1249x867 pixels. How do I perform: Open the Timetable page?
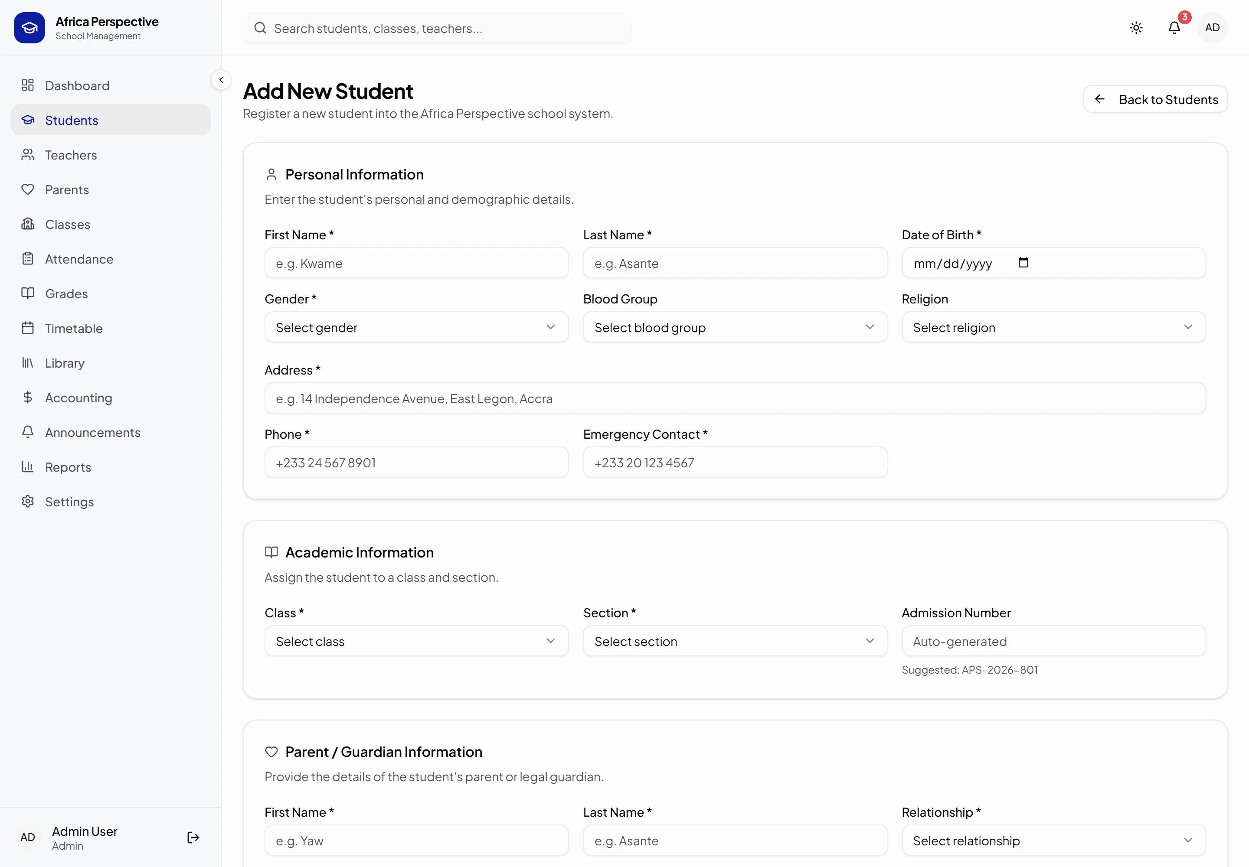pos(110,328)
